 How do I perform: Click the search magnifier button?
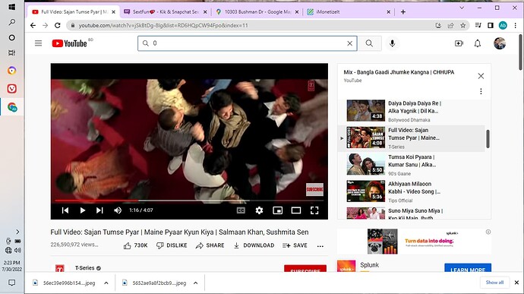click(x=369, y=43)
